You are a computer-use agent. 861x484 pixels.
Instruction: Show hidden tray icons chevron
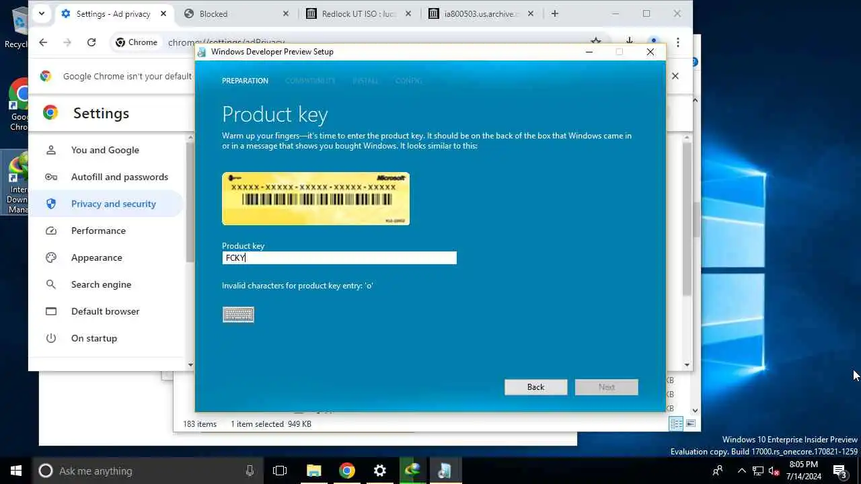741,471
